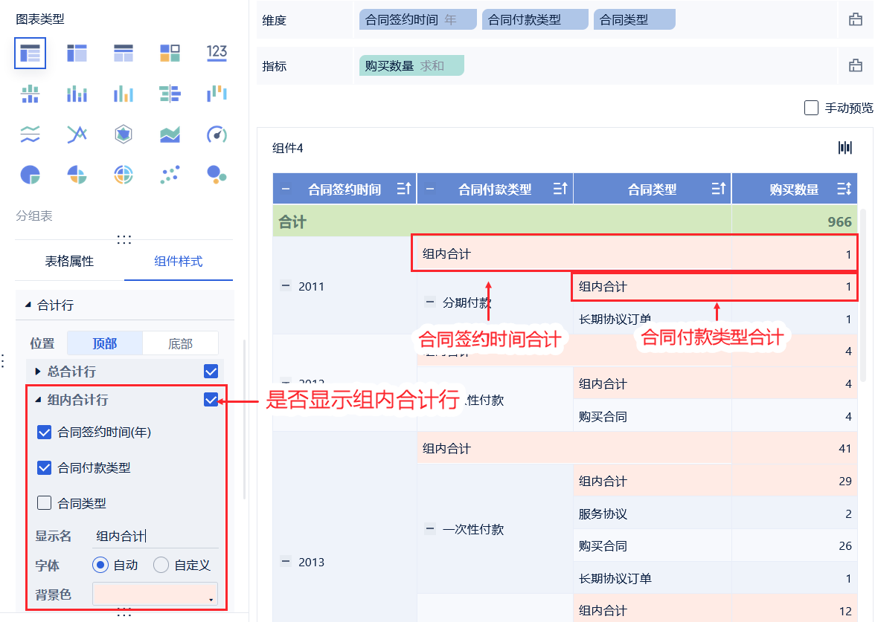
Task: Sort by the 购买数量 column header icon
Action: [x=845, y=189]
